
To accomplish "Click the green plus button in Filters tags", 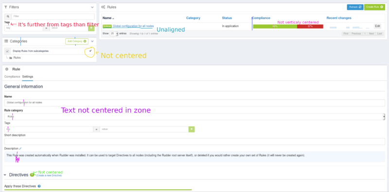I will pyautogui.click(x=91, y=28).
